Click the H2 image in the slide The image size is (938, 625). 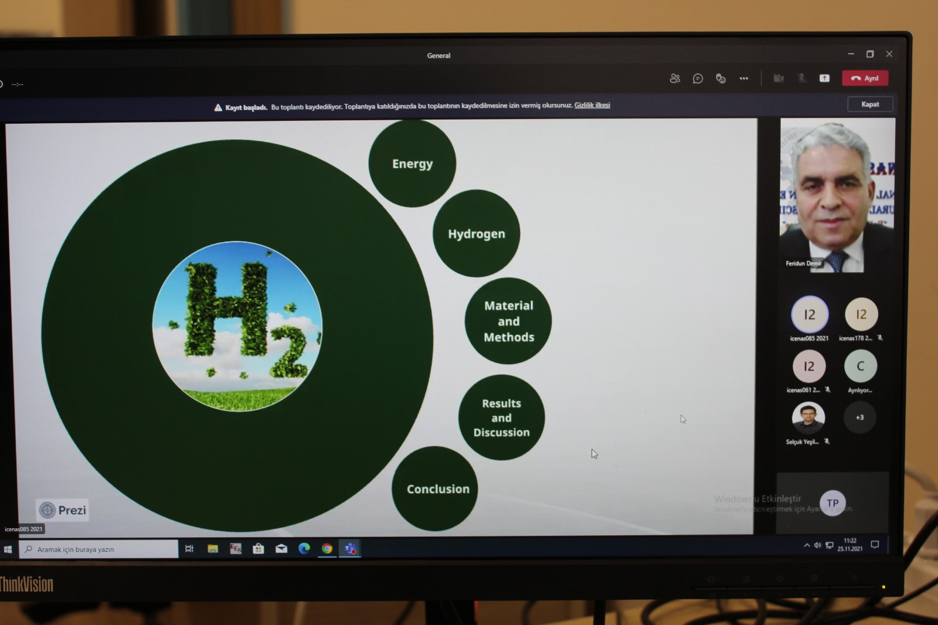click(x=237, y=327)
